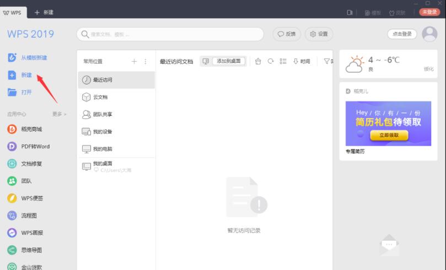The image size is (446, 270).
Task: Expand 更多 in the 应用中心 section
Action: (x=59, y=114)
